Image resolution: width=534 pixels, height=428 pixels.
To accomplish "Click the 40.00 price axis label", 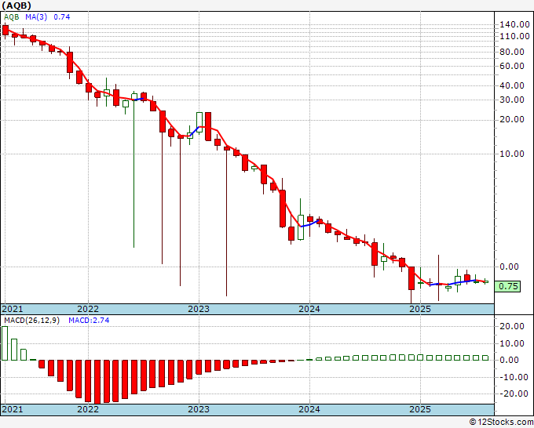I will click(x=511, y=85).
